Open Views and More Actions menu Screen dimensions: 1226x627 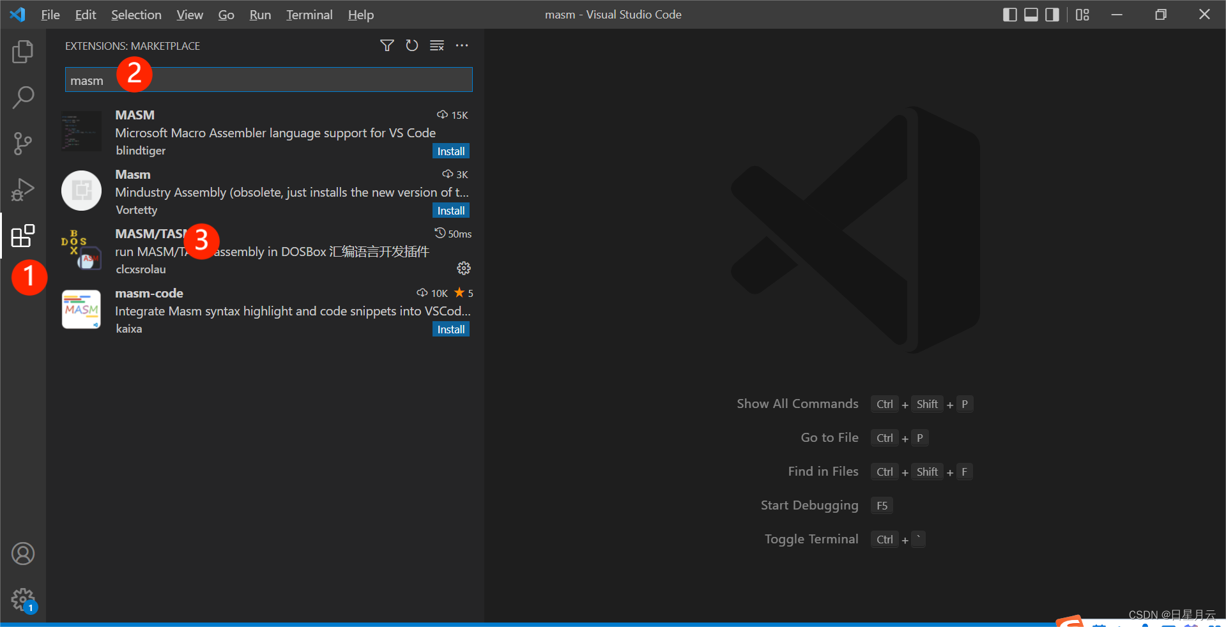click(462, 45)
